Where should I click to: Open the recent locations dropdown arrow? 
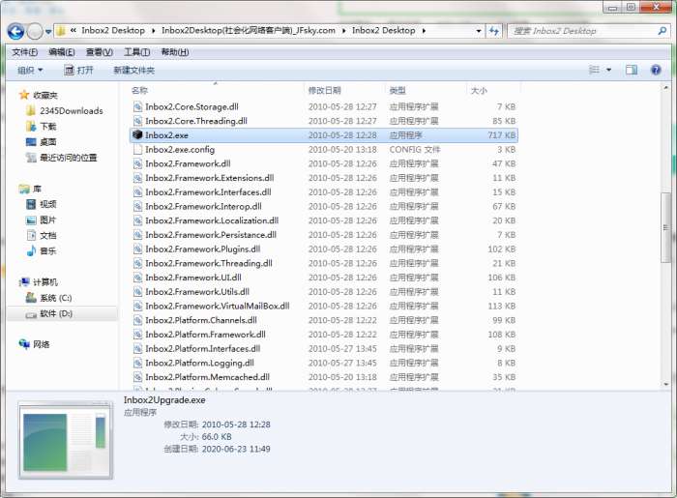[48, 32]
